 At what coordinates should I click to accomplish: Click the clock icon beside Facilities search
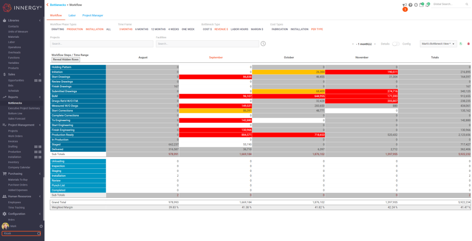pos(263,44)
